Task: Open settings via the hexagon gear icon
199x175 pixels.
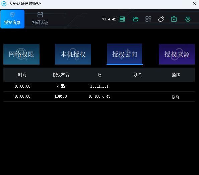Action: click(188, 19)
